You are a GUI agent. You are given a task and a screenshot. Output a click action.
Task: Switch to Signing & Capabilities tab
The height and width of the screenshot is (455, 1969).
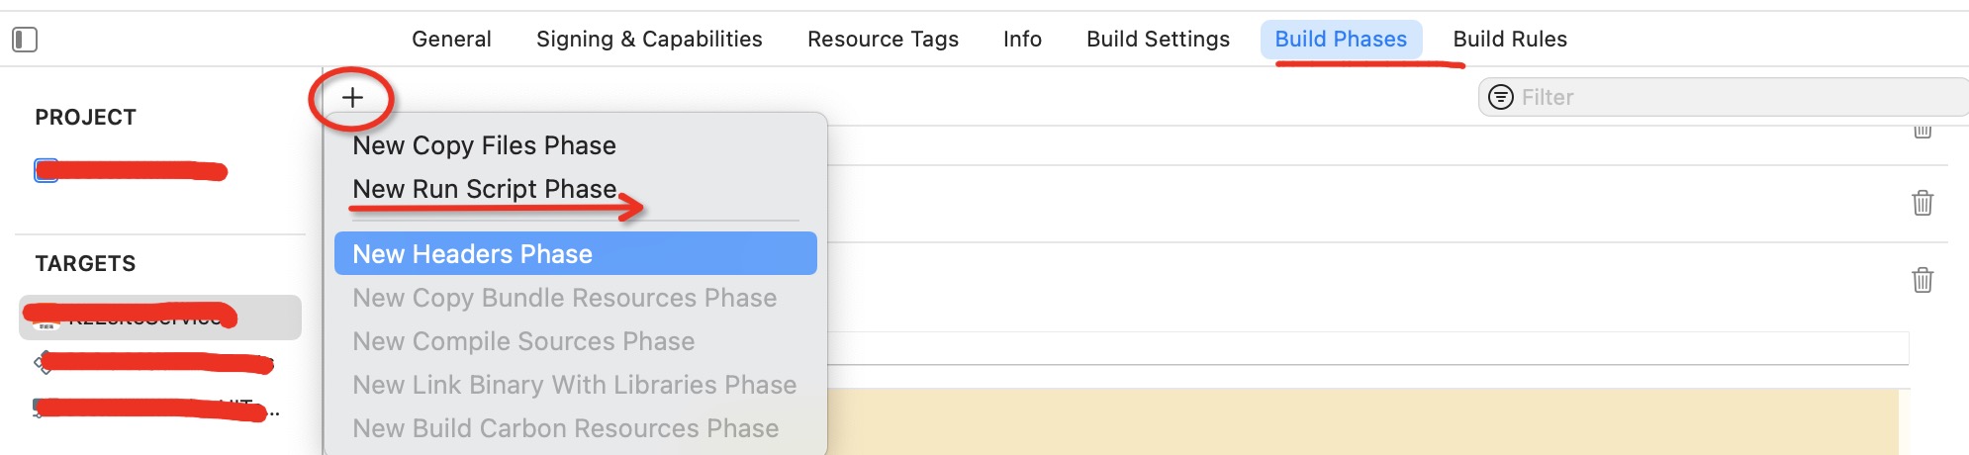tap(649, 40)
